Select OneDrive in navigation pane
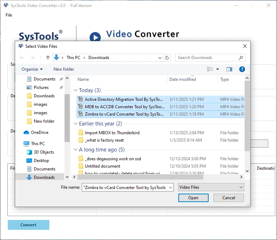277x240 pixels. (39, 132)
